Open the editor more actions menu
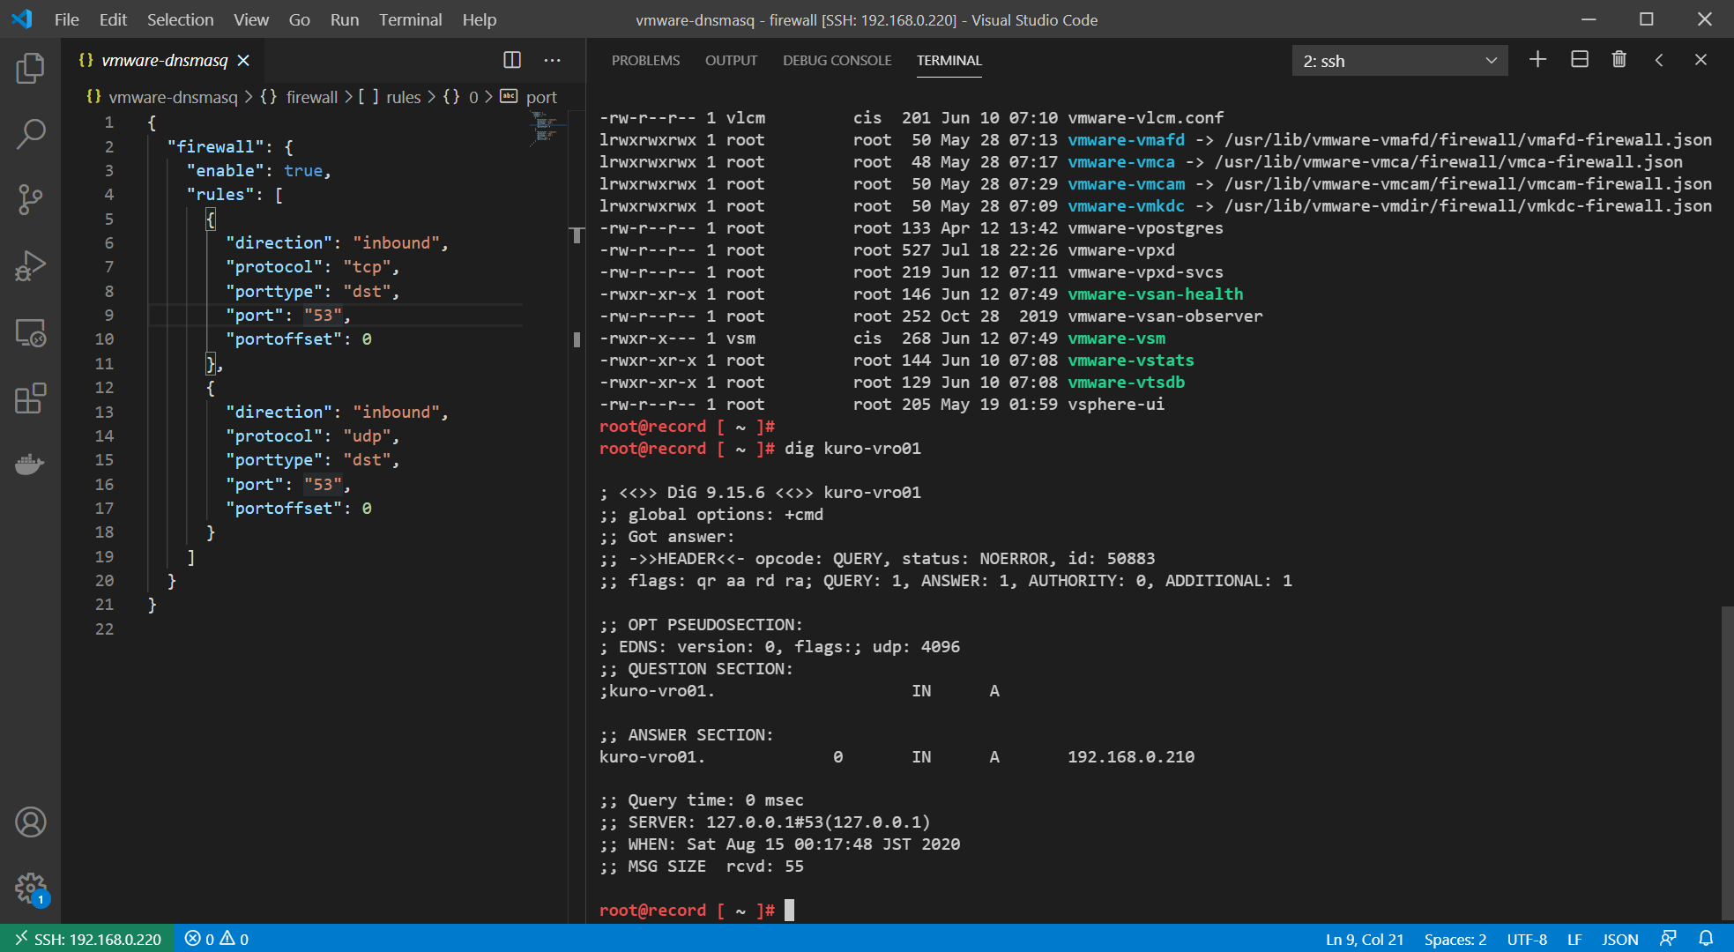 coord(553,60)
